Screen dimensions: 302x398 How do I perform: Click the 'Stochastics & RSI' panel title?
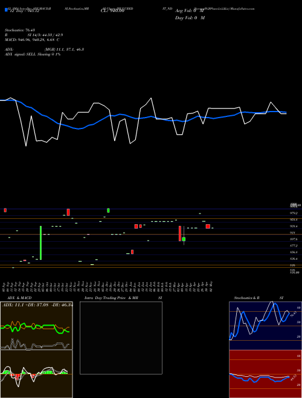coord(259,298)
